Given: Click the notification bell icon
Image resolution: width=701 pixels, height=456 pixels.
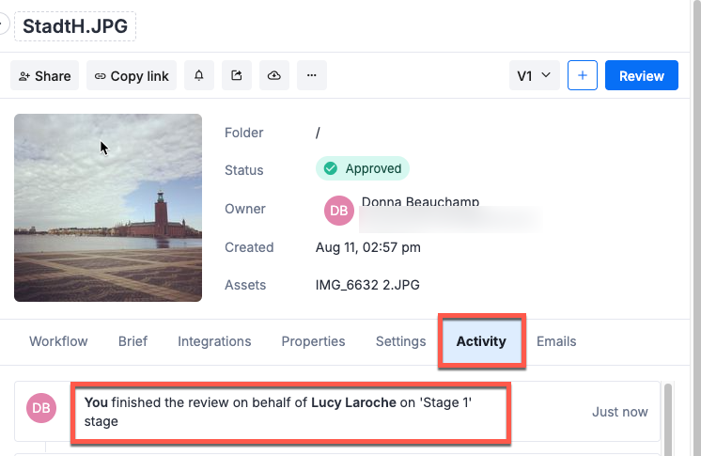Looking at the screenshot, I should pyautogui.click(x=199, y=76).
